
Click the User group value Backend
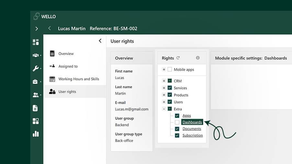(122, 125)
